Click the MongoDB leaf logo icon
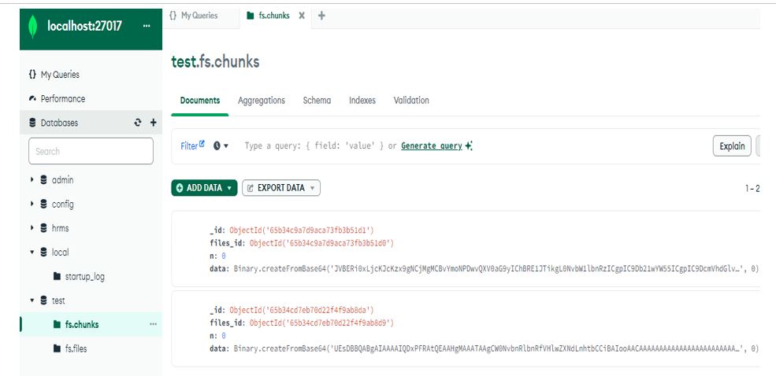 click(32, 26)
